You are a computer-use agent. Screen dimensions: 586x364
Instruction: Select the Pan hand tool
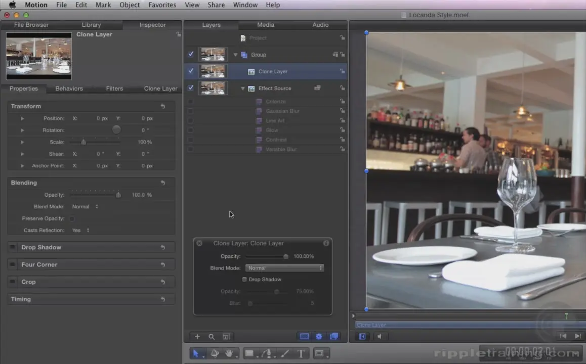coord(229,353)
